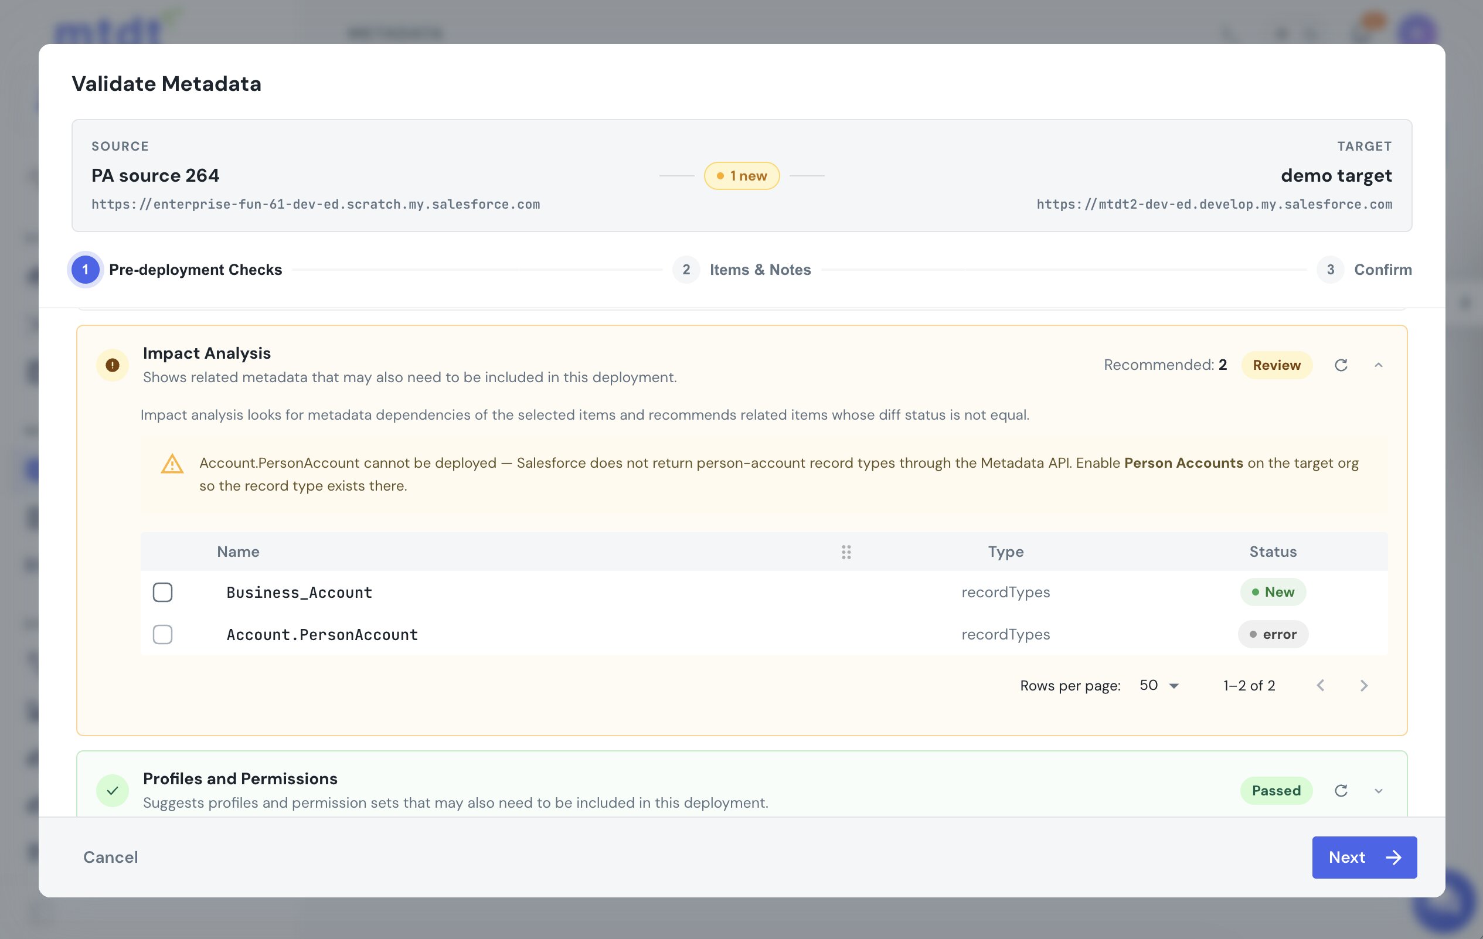Refresh the Profiles and Permissions check
Image resolution: width=1483 pixels, height=939 pixels.
click(1341, 791)
